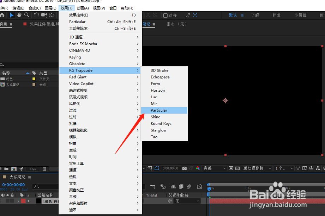
Task: Click the mask and shape path visibility icon
Action: pos(157,168)
